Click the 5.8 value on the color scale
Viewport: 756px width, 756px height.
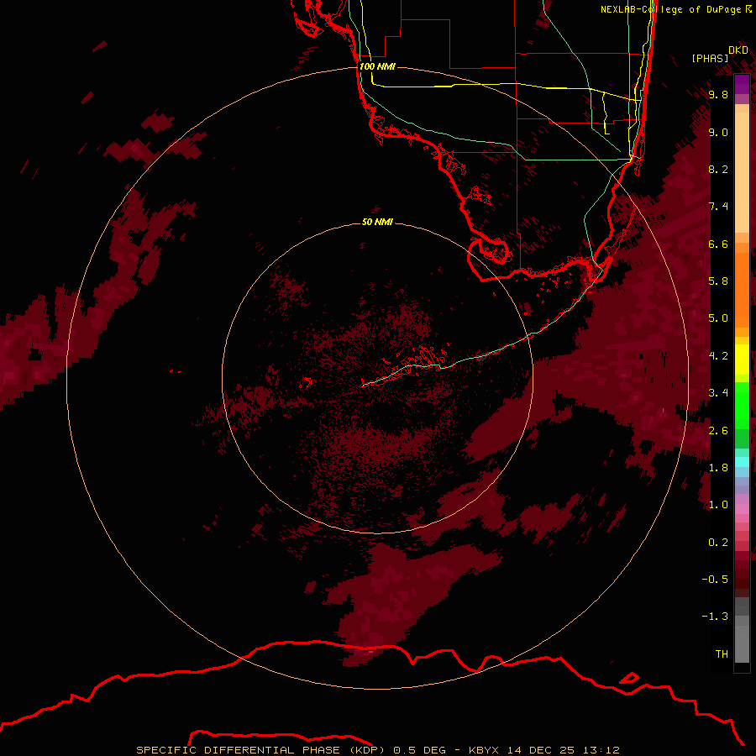click(718, 281)
